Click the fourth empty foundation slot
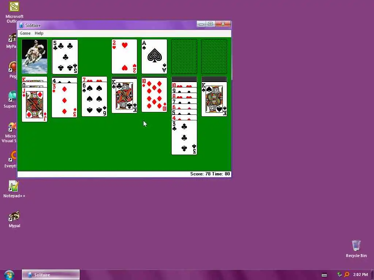Image resolution: width=374 pixels, height=280 pixels. (214, 57)
